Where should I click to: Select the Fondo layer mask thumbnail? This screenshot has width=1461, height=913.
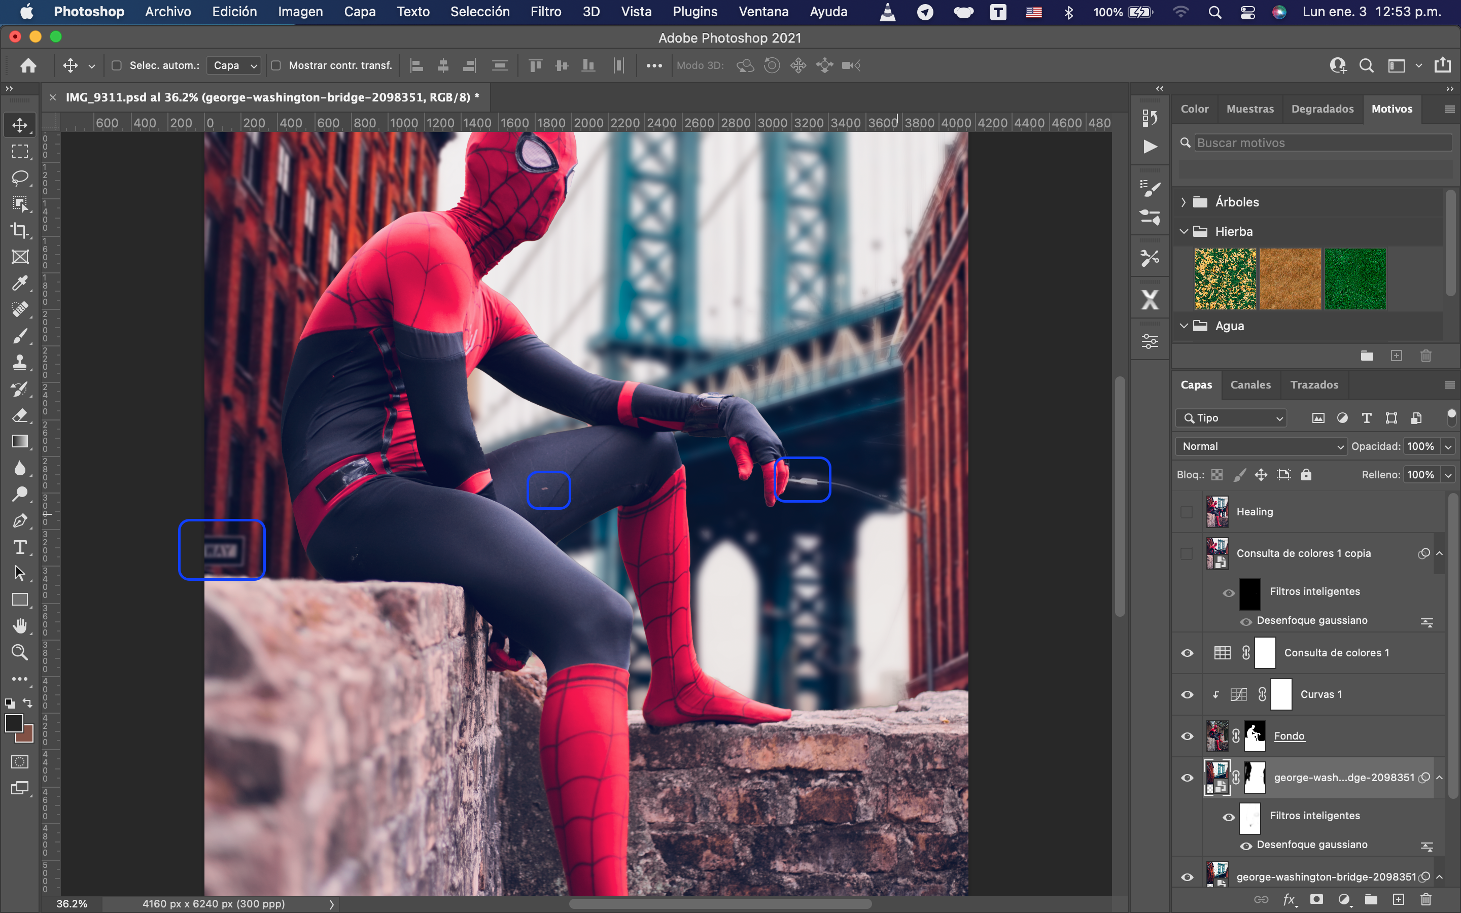point(1255,736)
